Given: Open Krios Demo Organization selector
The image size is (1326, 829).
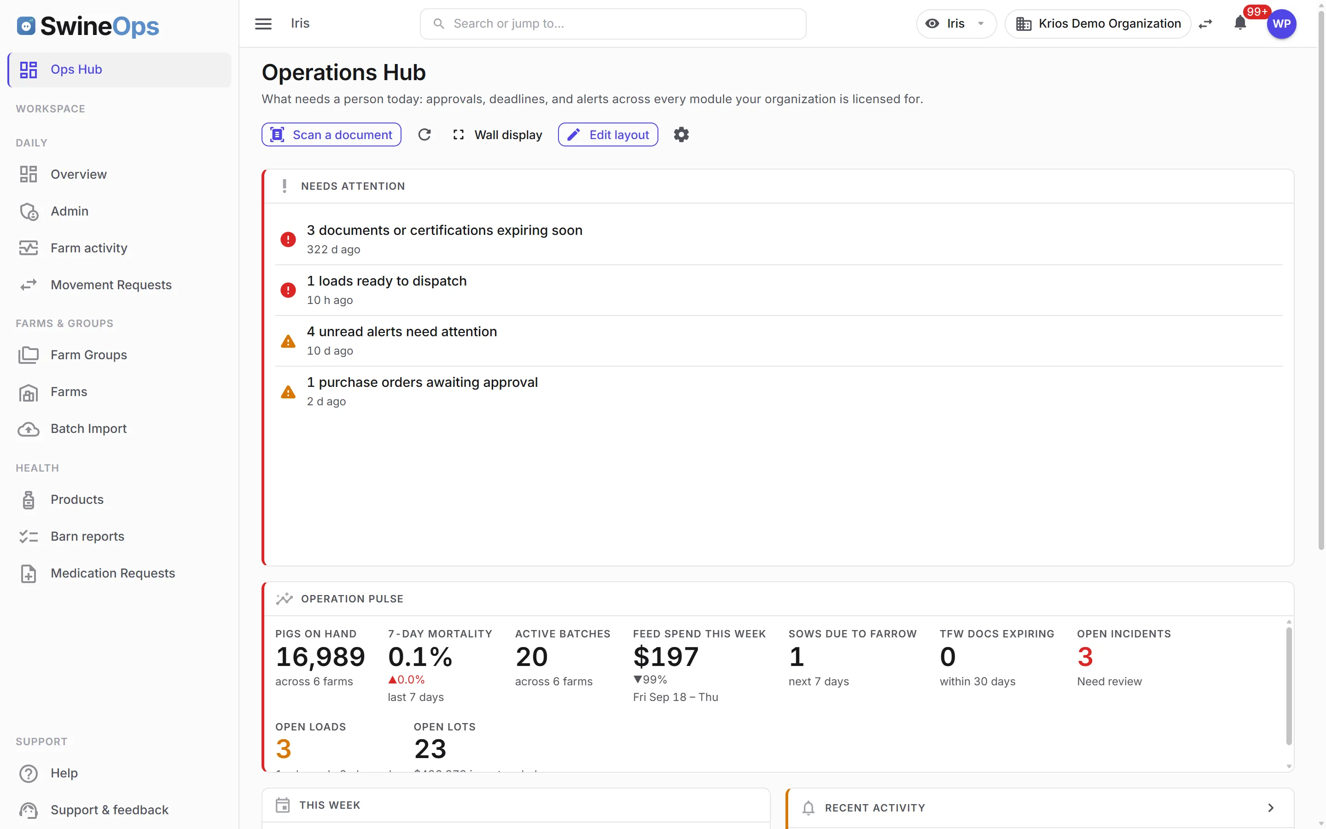Looking at the screenshot, I should (x=1098, y=23).
